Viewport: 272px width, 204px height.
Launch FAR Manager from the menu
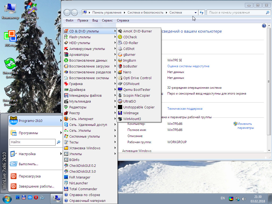tap(80, 177)
